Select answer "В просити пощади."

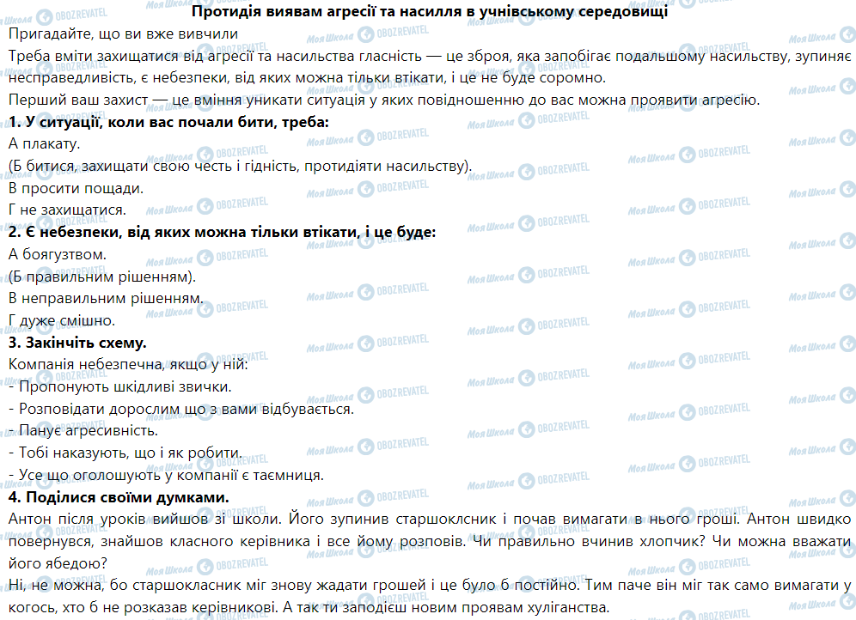(x=76, y=187)
